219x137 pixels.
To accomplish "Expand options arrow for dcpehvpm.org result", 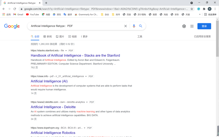I will point(85,128).
